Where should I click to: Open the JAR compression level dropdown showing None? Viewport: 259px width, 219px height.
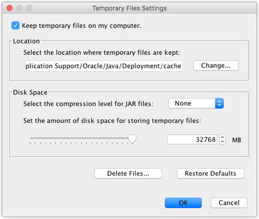click(x=196, y=104)
